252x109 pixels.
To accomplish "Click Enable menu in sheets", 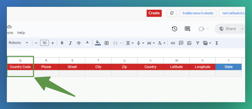I will click(x=198, y=13).
